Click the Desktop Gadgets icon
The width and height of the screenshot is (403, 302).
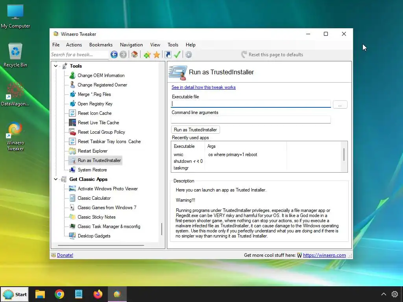coord(72,236)
